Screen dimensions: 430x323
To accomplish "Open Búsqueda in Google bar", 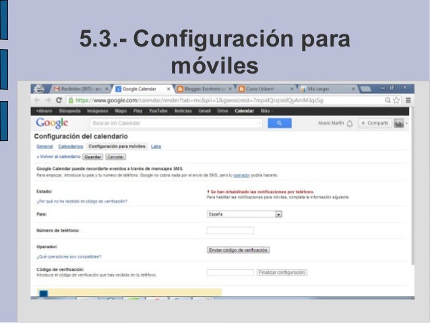I will (69, 111).
